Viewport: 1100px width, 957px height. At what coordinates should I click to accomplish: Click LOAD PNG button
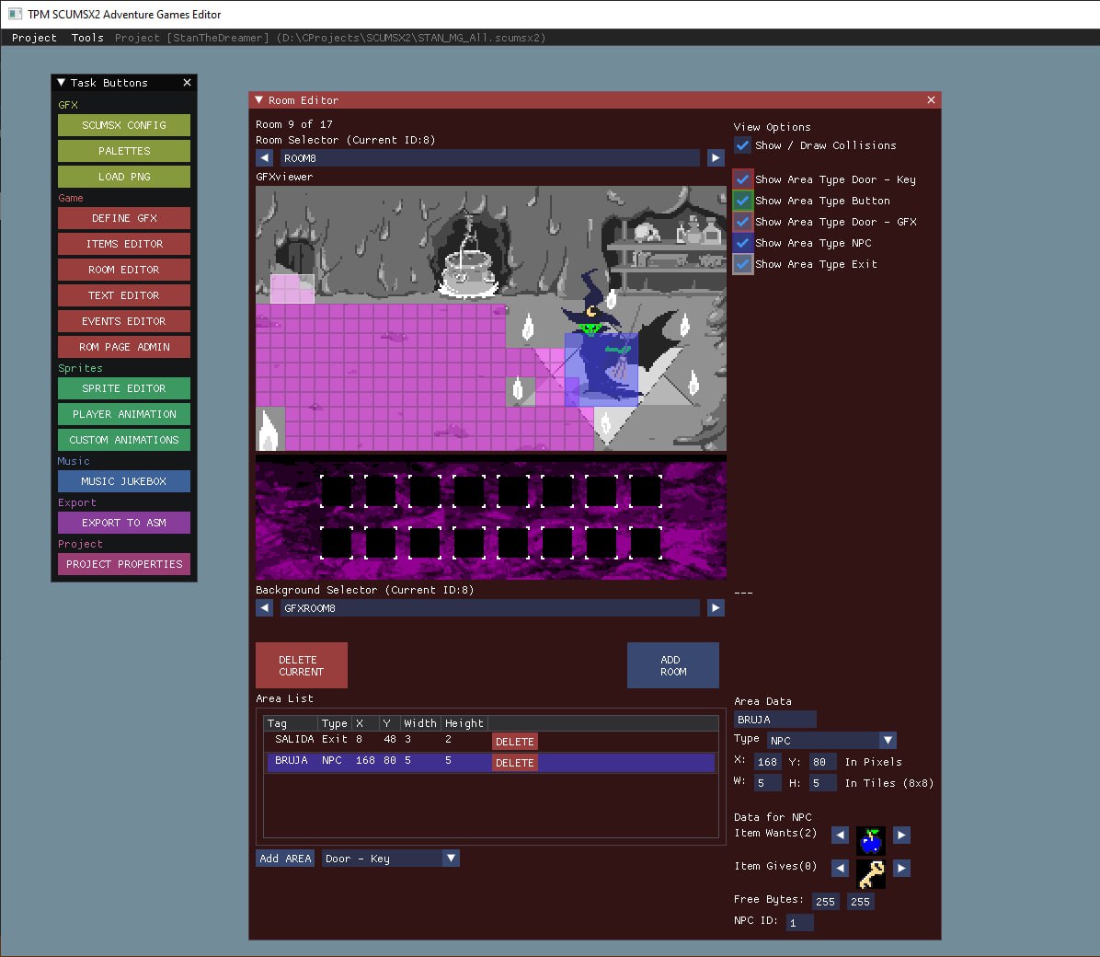[x=124, y=177]
